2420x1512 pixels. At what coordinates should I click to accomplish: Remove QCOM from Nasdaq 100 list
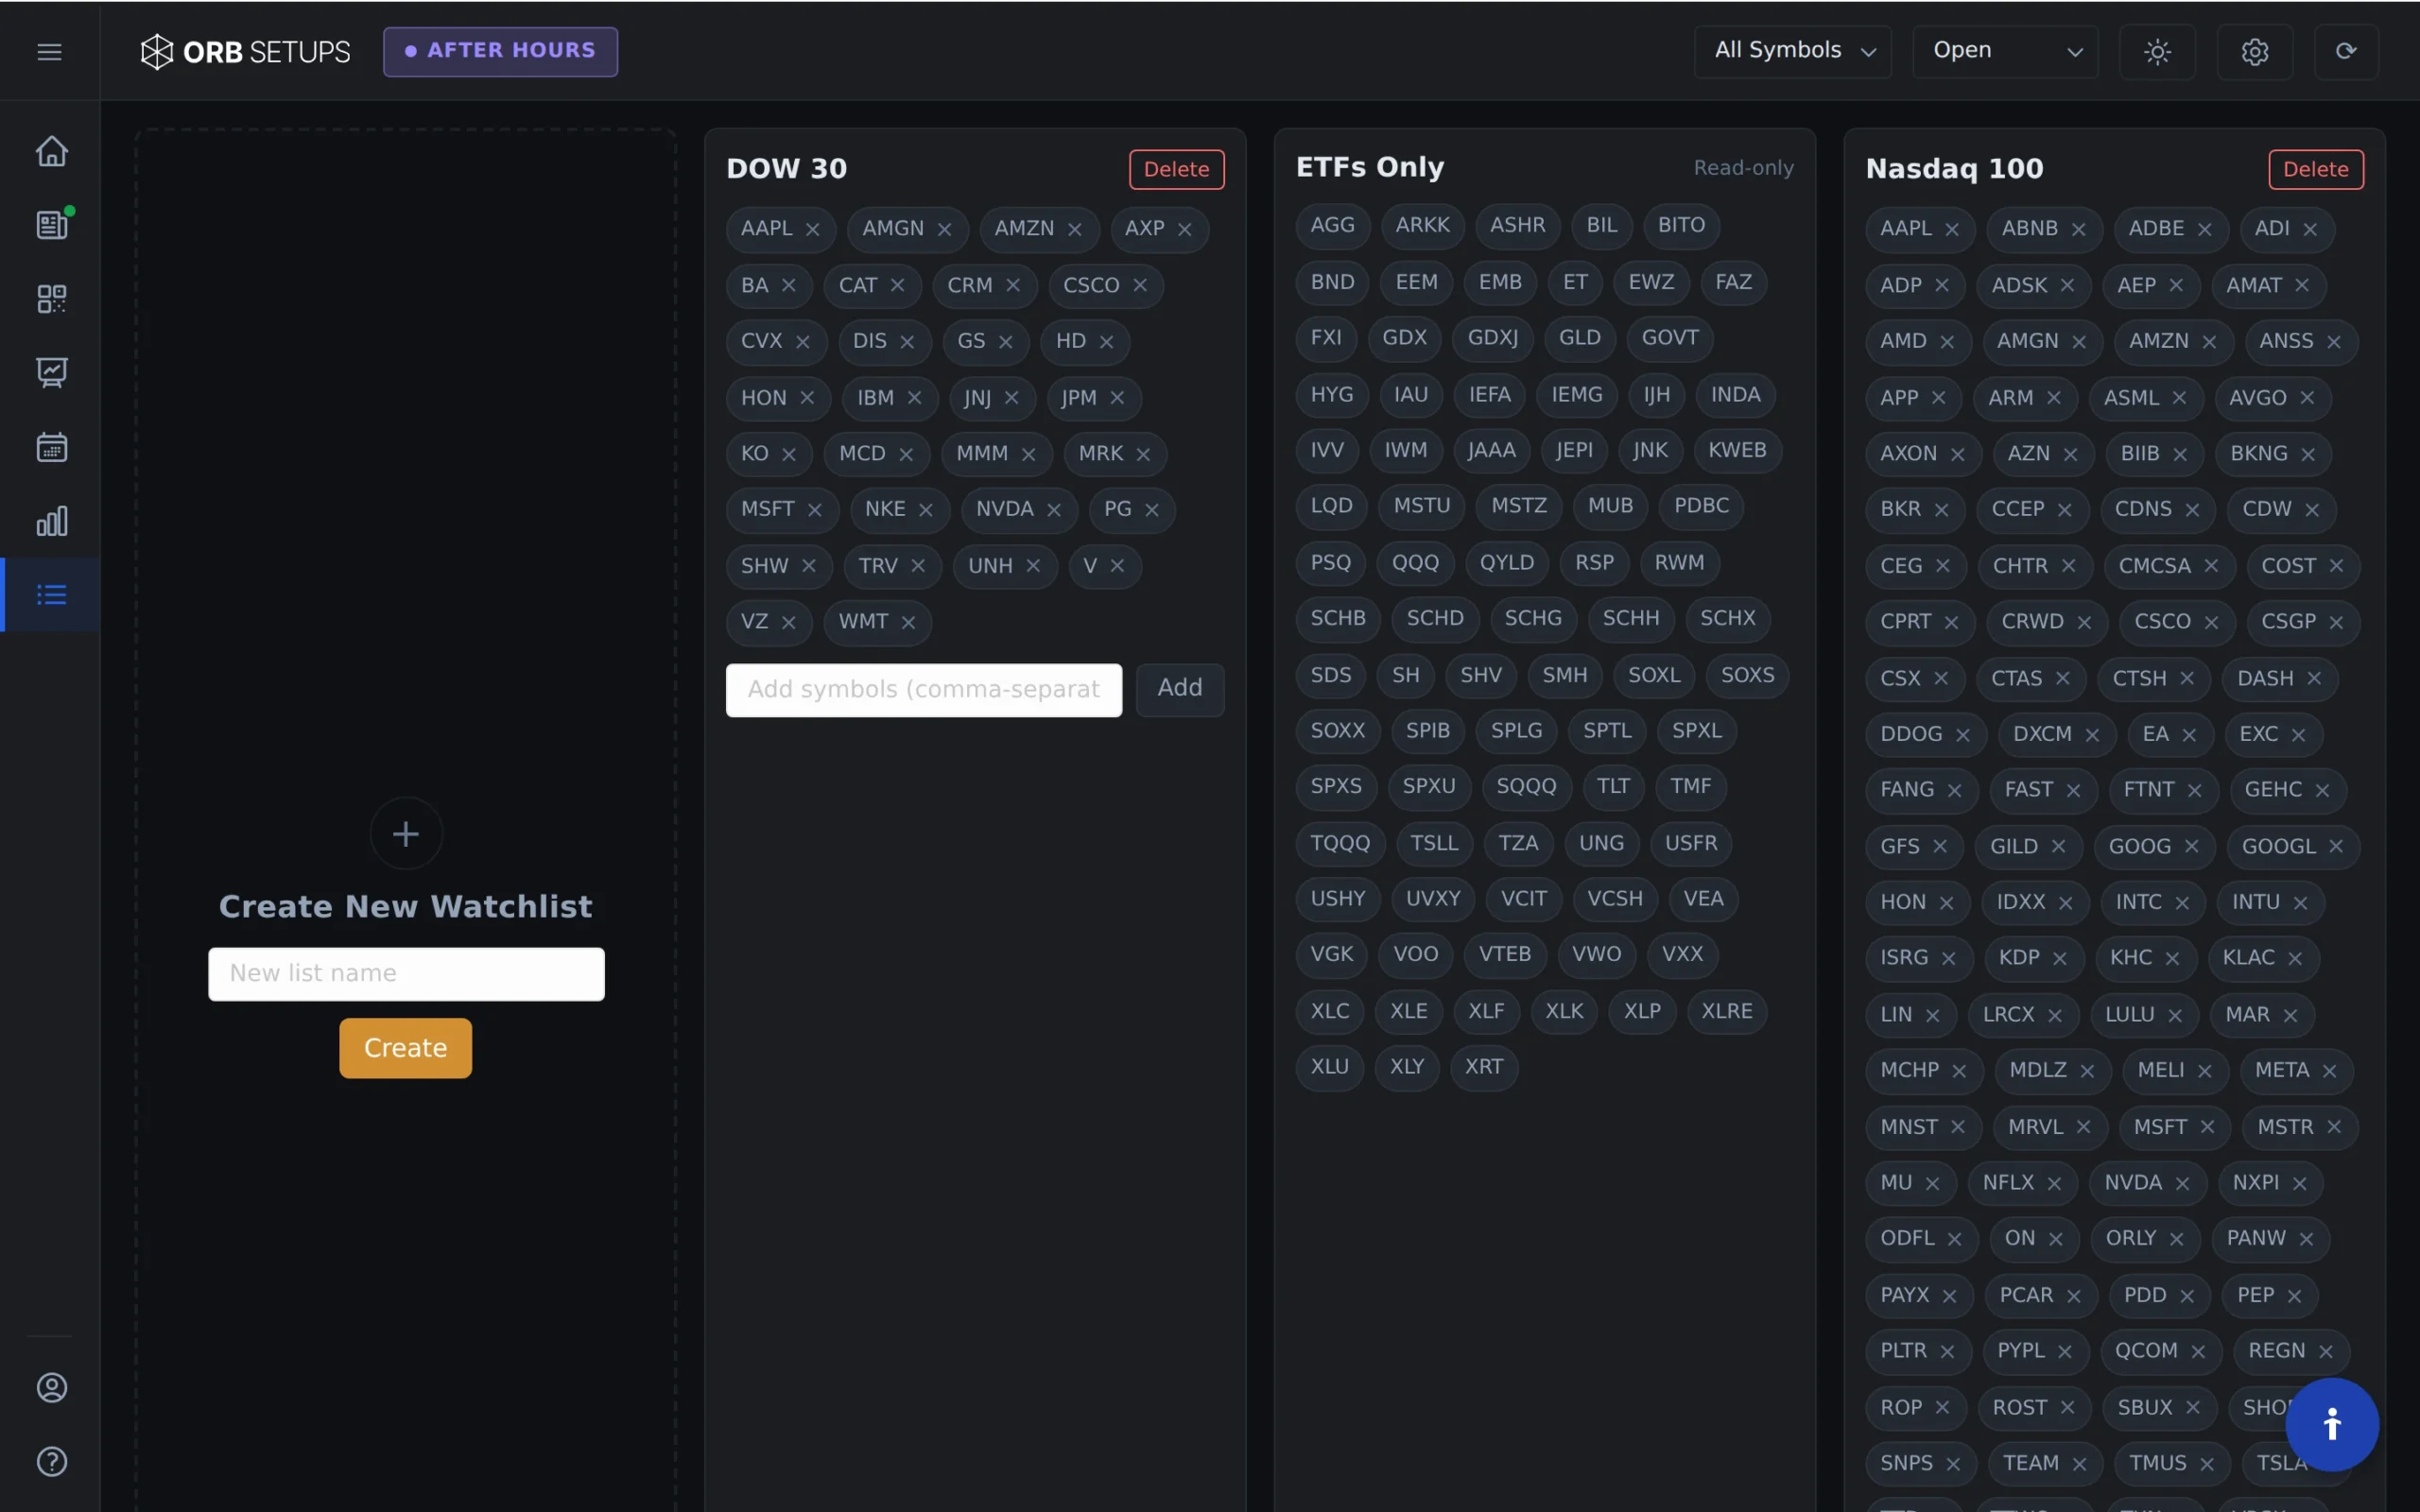pos(2198,1352)
